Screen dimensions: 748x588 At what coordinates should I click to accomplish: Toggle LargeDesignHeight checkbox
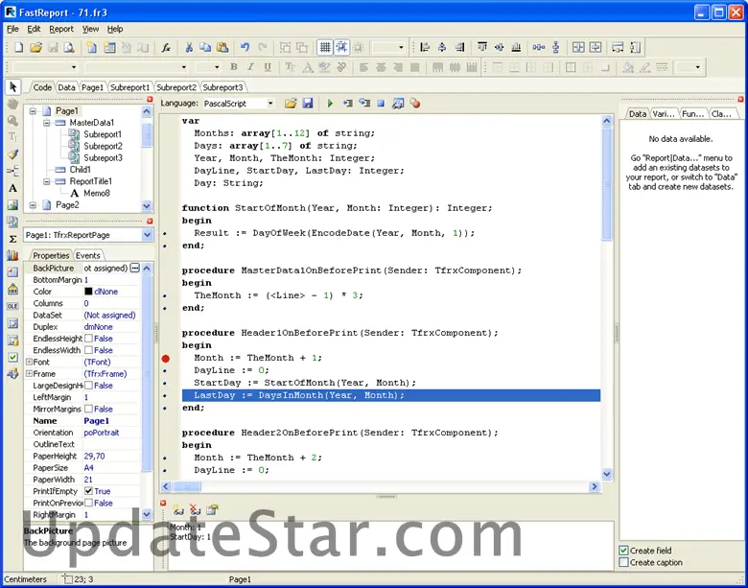tap(89, 386)
